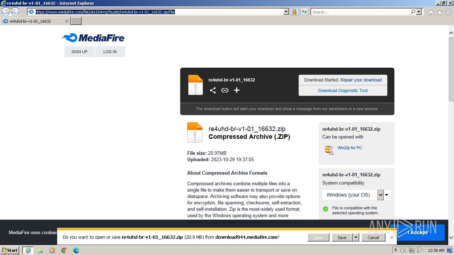Click the Open button in download bar
This screenshot has height=255, width=454.
coord(319,238)
